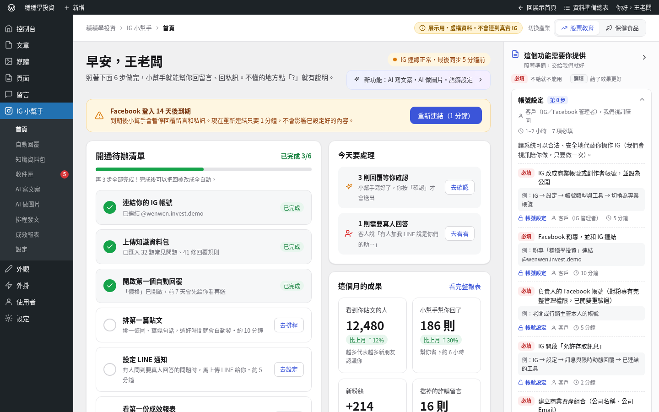Click 比上月 ↑30% growth badge
Viewport: 659px width, 412px height.
pyautogui.click(x=441, y=340)
